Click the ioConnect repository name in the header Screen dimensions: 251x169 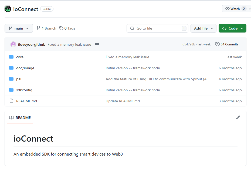coord(26,9)
